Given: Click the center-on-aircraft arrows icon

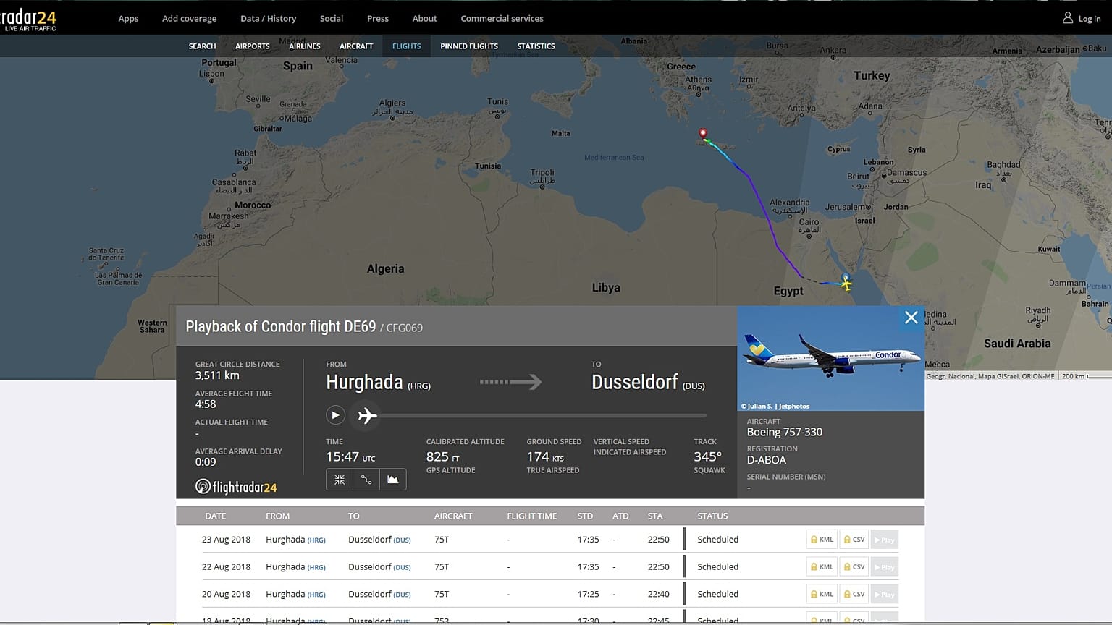Looking at the screenshot, I should click(339, 480).
